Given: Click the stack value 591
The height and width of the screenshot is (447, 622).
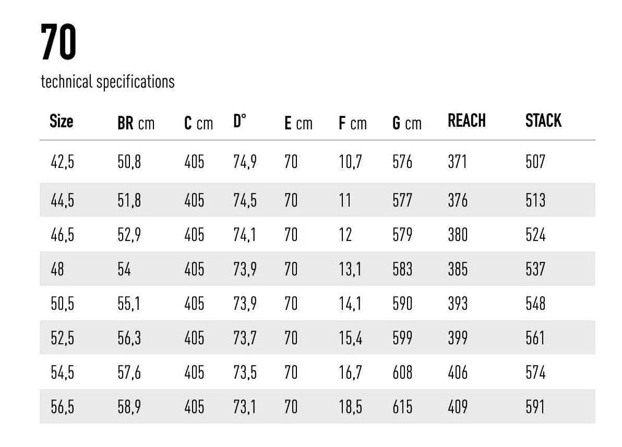Looking at the screenshot, I should (535, 407).
